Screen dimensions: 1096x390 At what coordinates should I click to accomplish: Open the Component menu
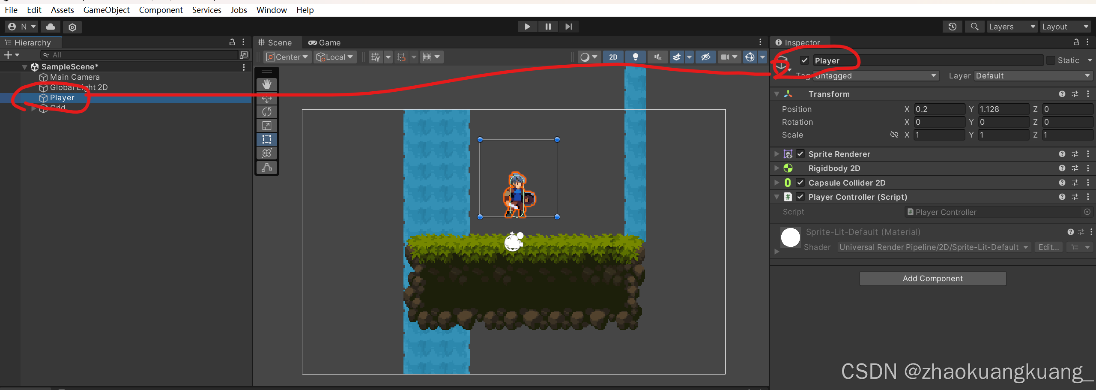tap(161, 10)
